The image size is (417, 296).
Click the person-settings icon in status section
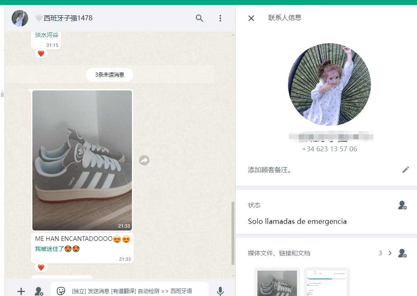point(402,205)
